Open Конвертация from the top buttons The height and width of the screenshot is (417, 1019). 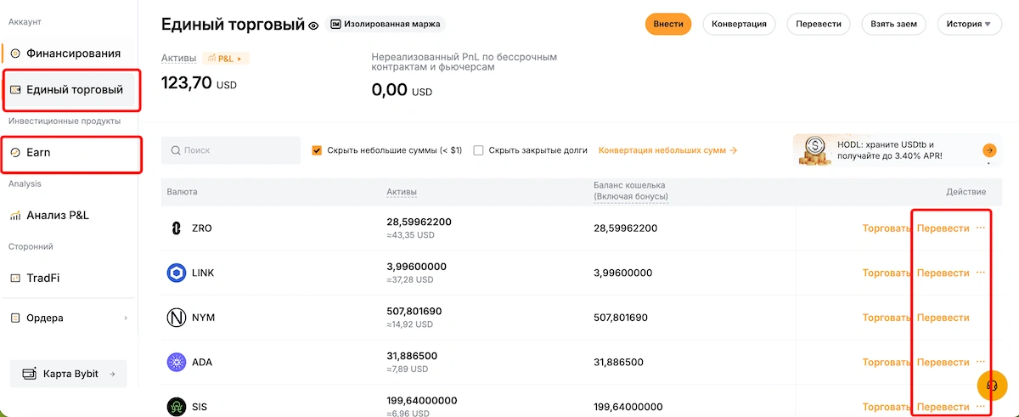click(x=739, y=24)
